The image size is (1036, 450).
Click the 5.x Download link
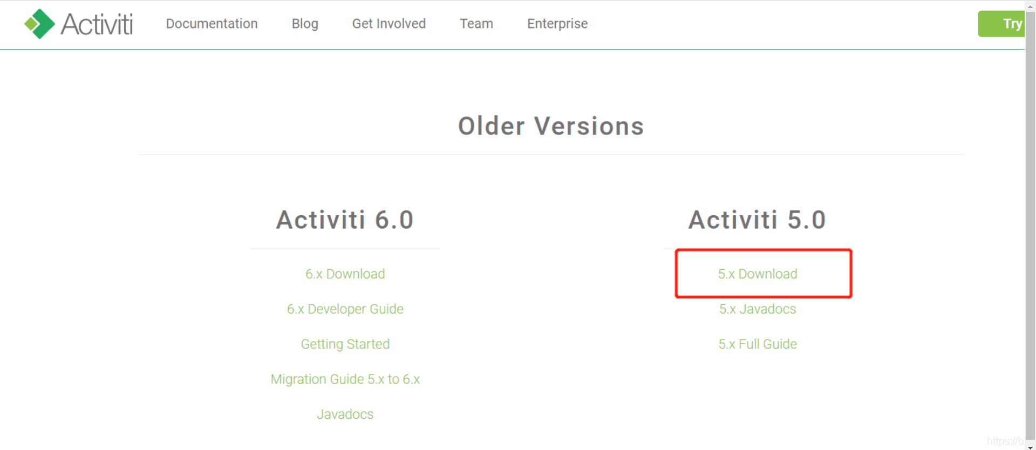[x=758, y=274]
